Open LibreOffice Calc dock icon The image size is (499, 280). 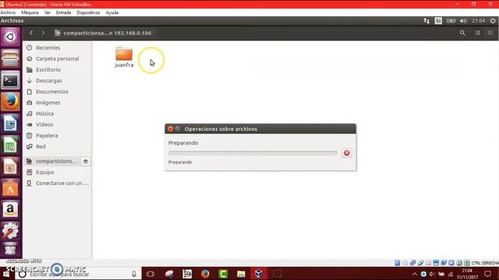point(10,145)
